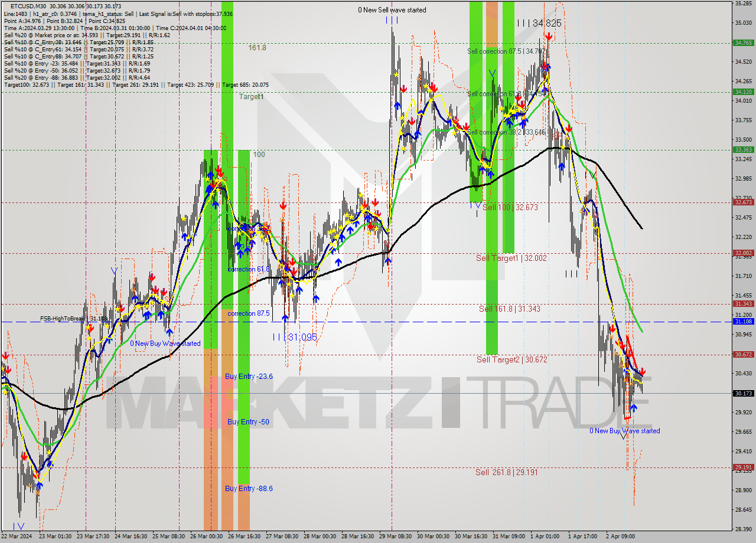Click the red price tag 31.343

coord(742,303)
